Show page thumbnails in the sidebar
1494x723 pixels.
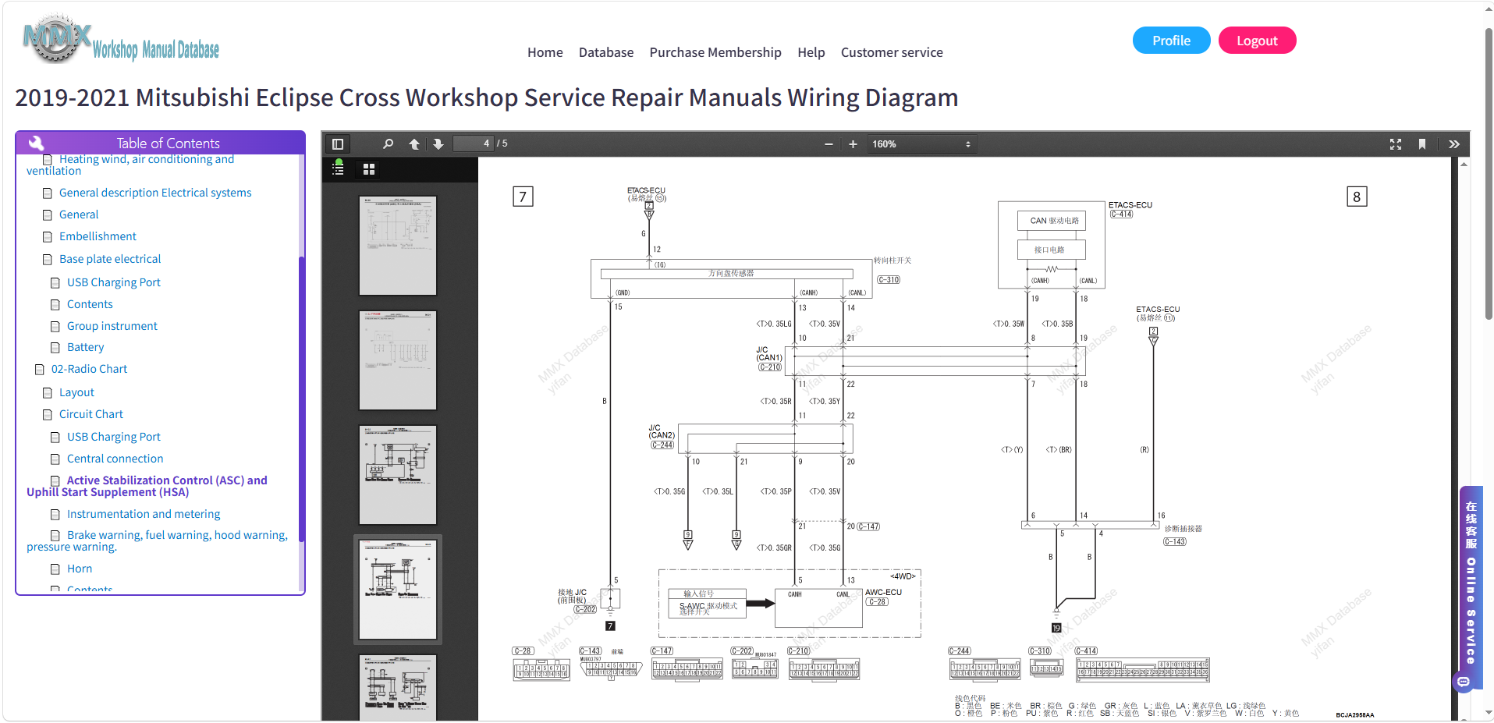pos(369,169)
